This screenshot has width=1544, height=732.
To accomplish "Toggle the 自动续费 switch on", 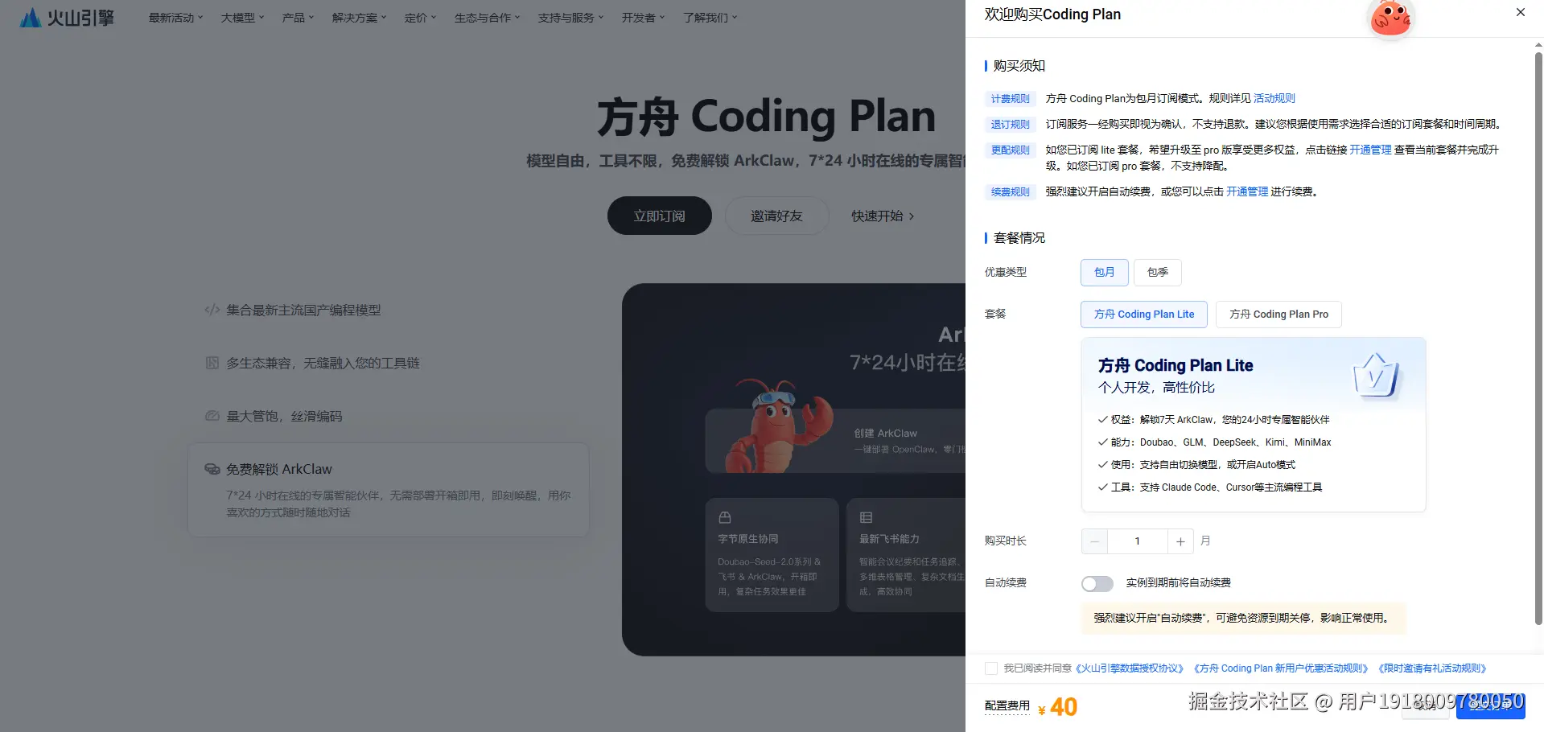I will click(1097, 583).
